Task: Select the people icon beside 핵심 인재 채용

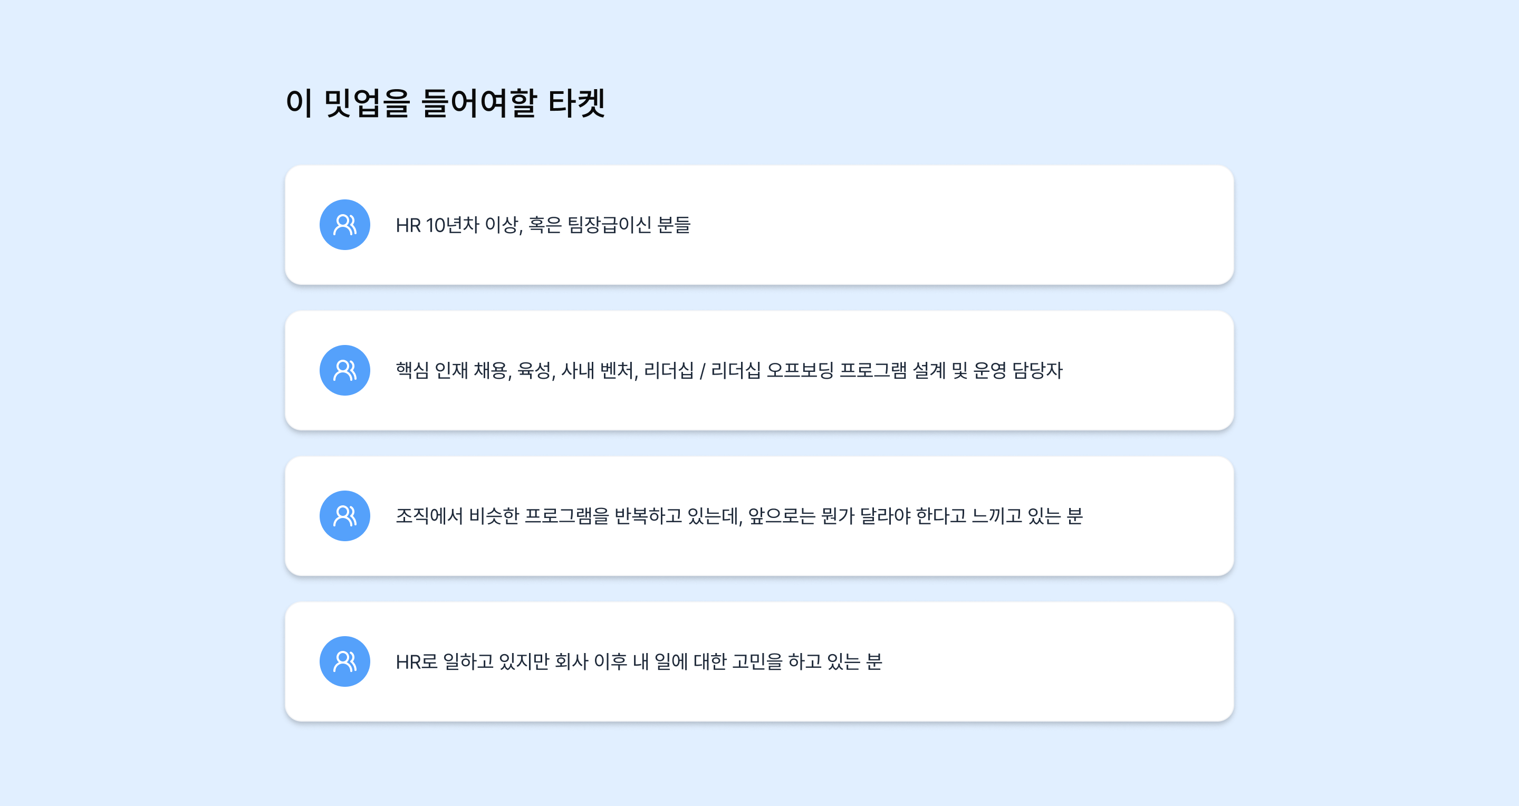Action: [x=344, y=370]
